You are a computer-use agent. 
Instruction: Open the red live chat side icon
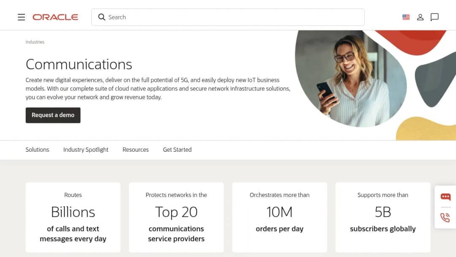445,197
